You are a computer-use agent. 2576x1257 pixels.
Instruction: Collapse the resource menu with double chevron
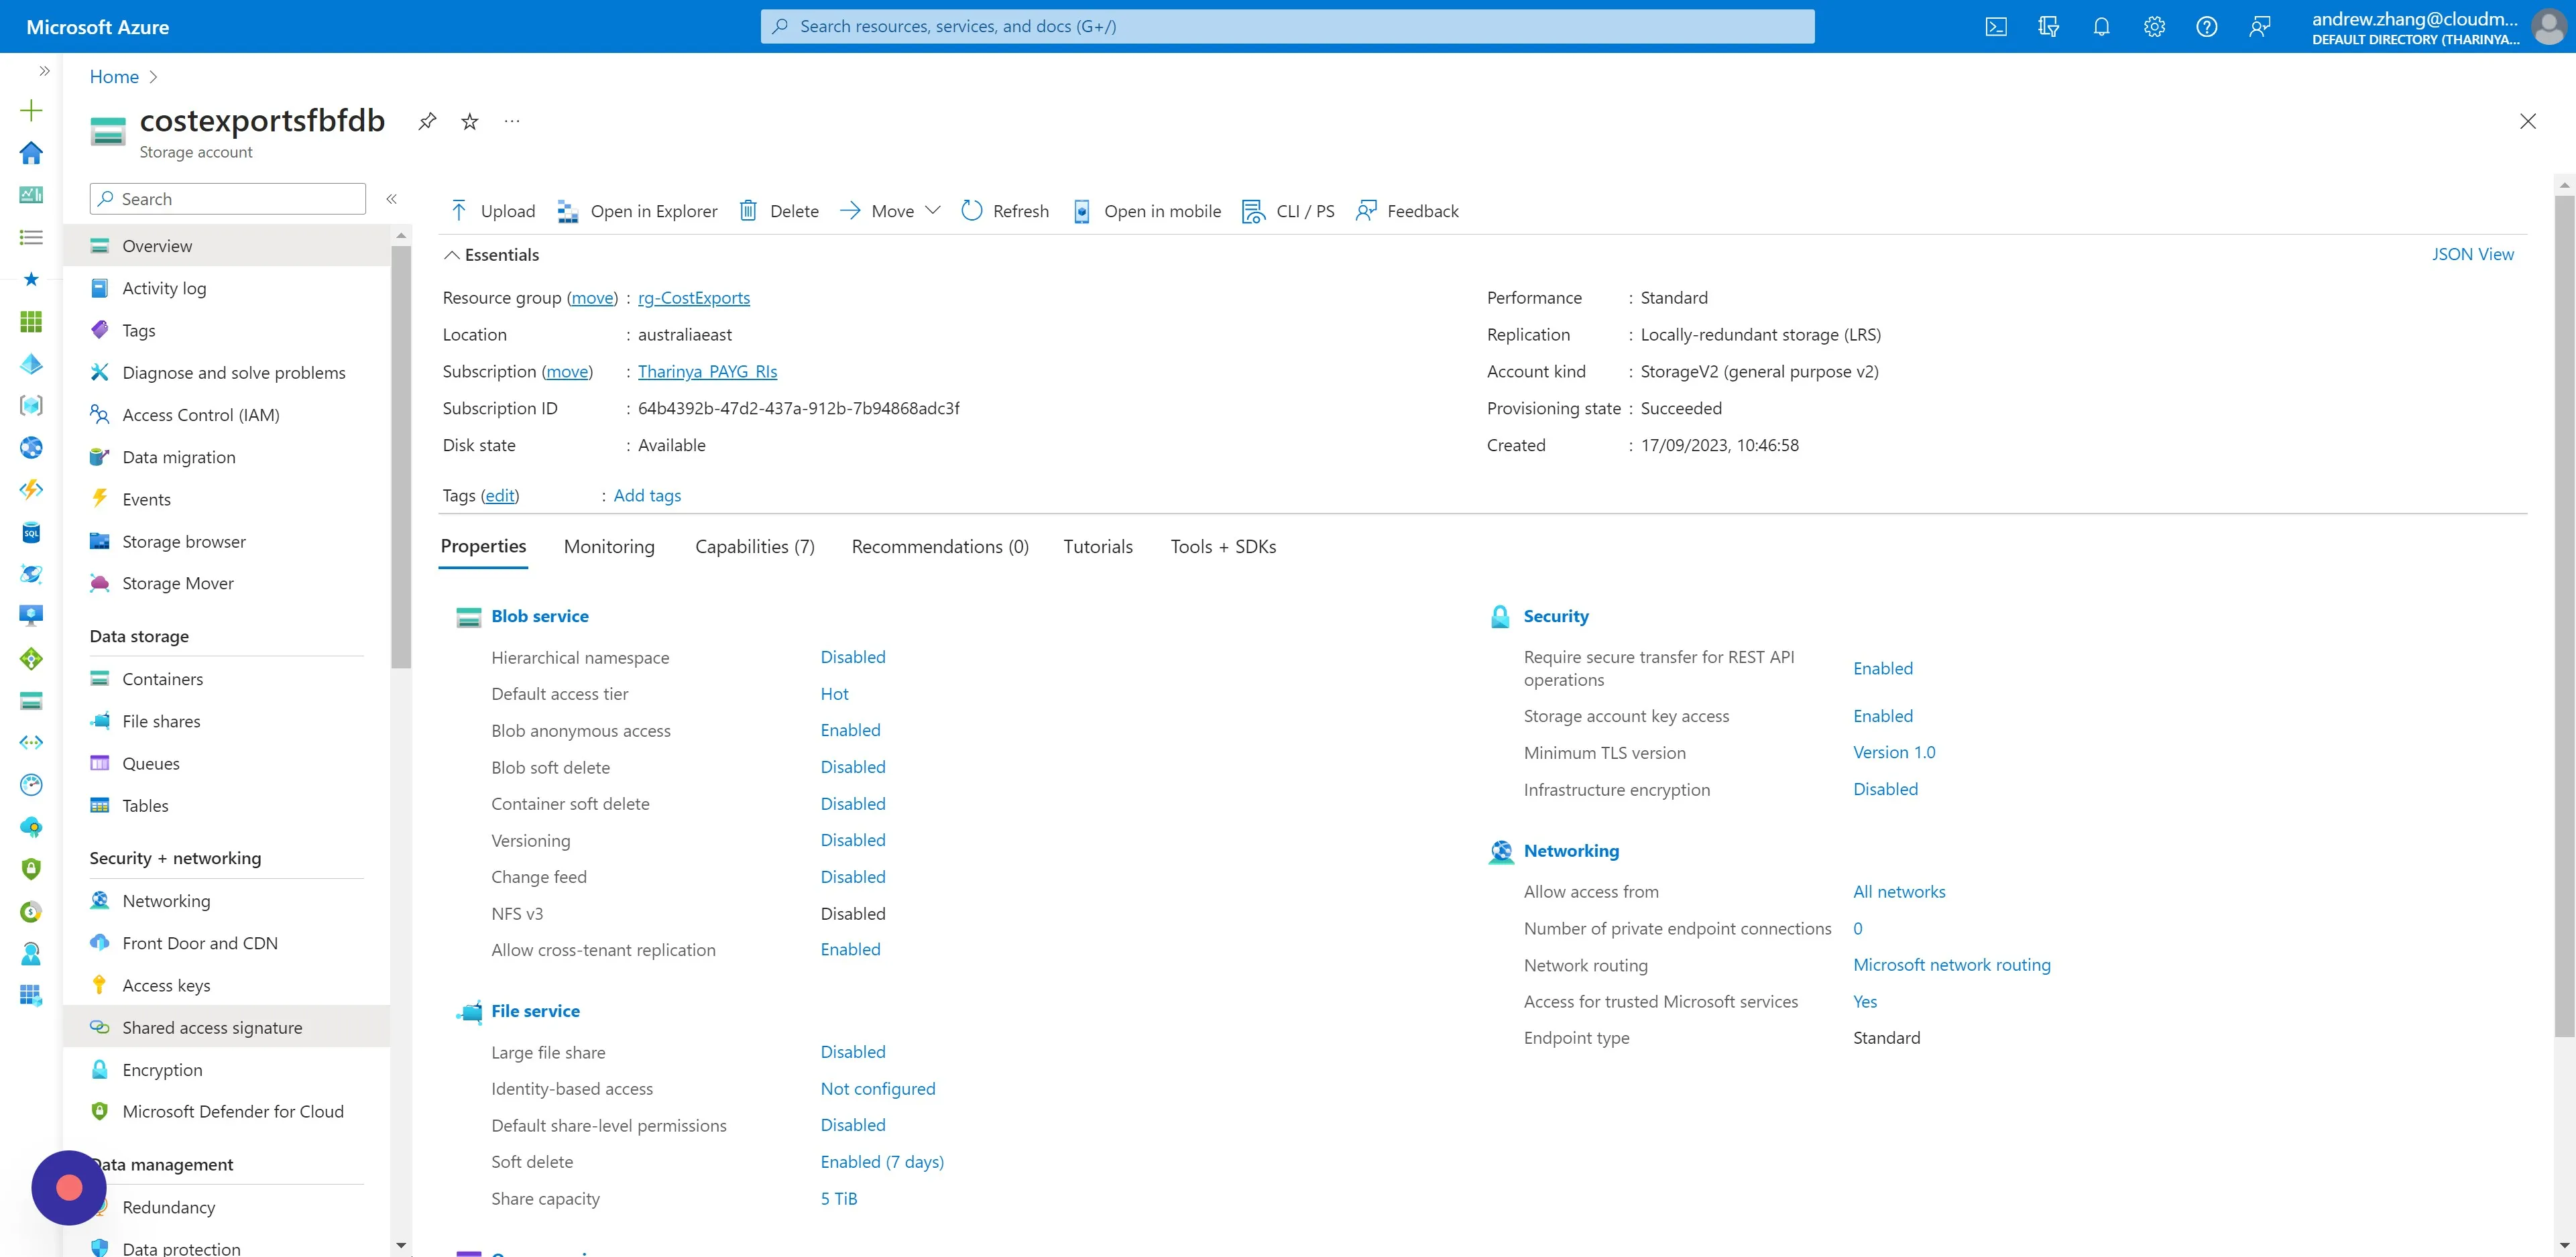click(392, 199)
